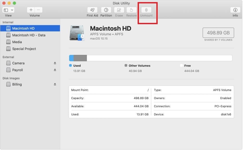Click the Unmount toolbar button
This screenshot has width=243, height=150.
pos(146,10)
